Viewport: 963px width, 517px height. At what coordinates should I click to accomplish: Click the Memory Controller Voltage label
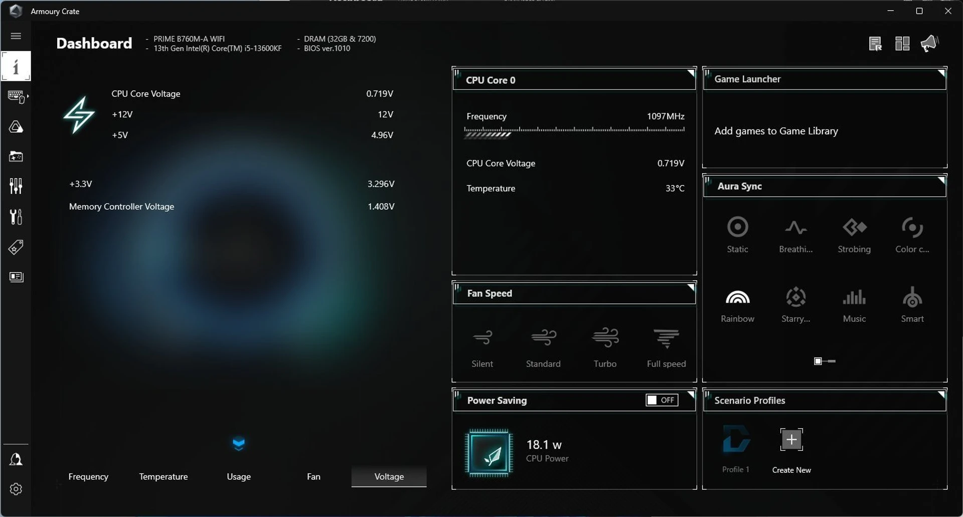(121, 206)
